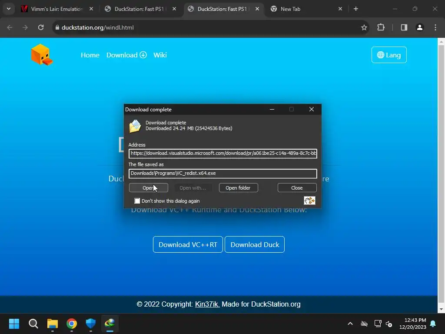The height and width of the screenshot is (334, 445).
Task: Minimize the Download complete dialog
Action: [x=272, y=109]
